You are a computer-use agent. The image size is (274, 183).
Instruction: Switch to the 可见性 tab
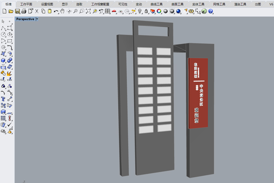tap(123, 4)
